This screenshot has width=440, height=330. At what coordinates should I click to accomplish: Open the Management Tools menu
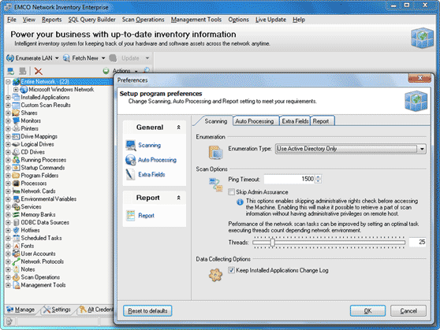tap(196, 20)
